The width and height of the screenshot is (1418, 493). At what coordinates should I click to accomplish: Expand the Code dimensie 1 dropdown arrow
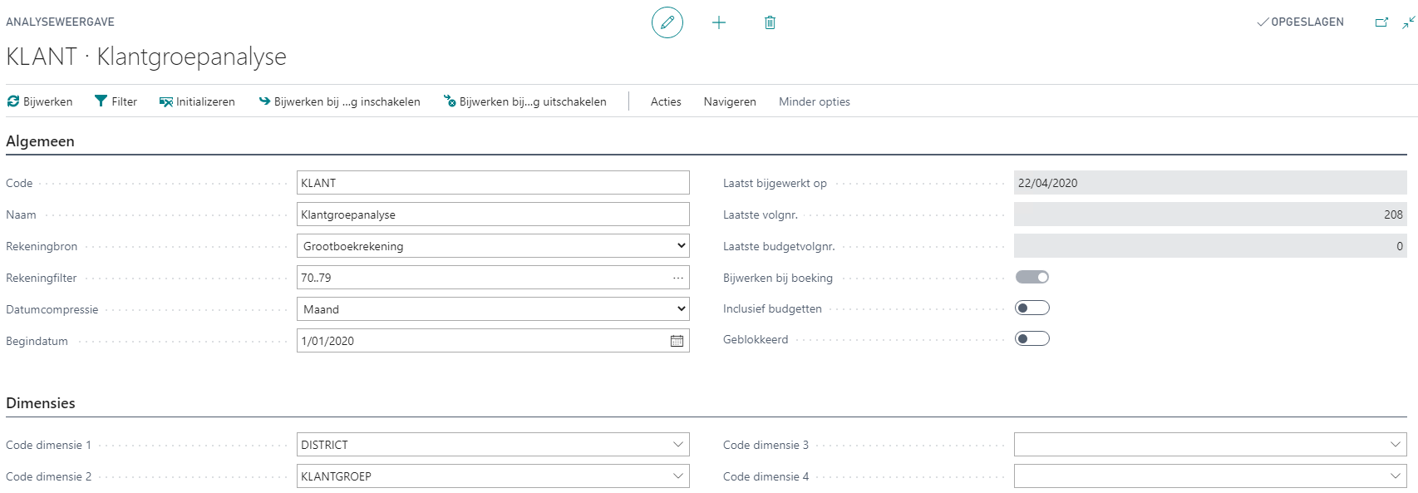(x=678, y=445)
